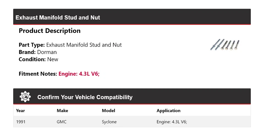Select the GMC make cell
264x136 pixels.
pos(62,122)
